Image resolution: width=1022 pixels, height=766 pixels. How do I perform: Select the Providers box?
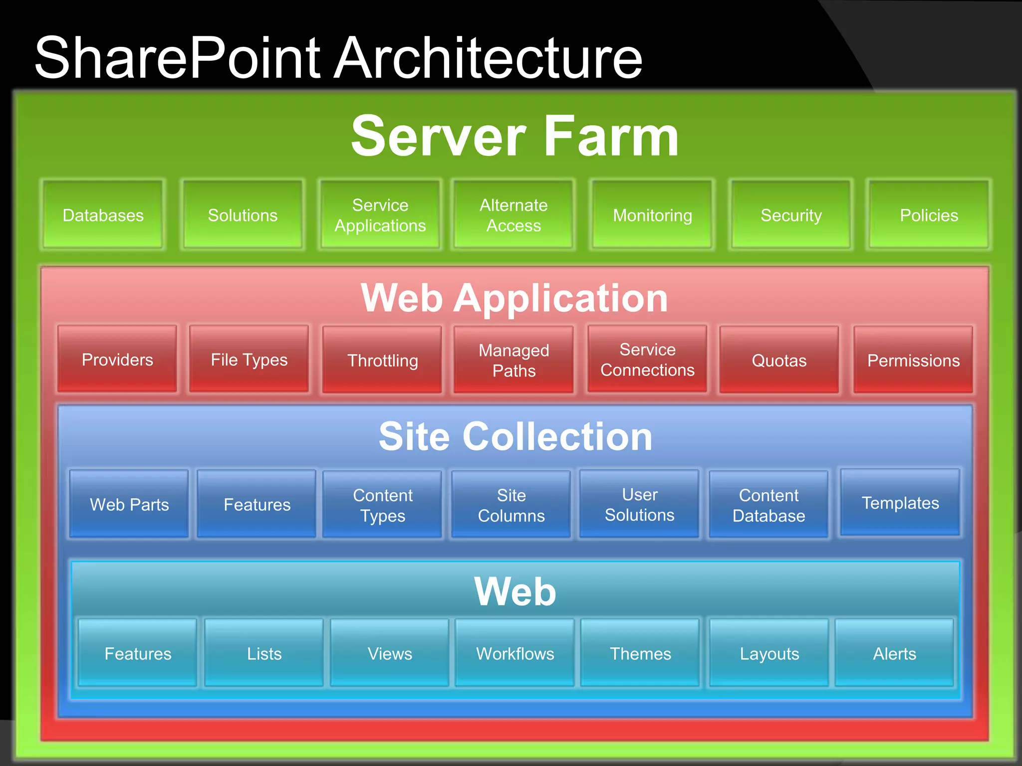click(117, 359)
